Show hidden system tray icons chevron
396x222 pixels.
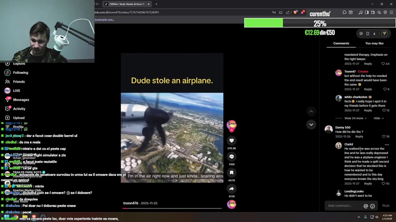pyautogui.click(x=359, y=217)
